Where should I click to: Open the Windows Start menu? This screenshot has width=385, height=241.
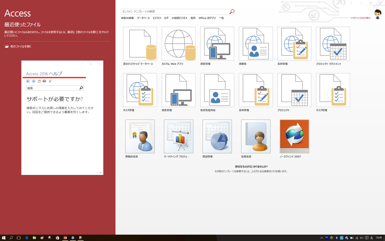pyautogui.click(x=4, y=238)
